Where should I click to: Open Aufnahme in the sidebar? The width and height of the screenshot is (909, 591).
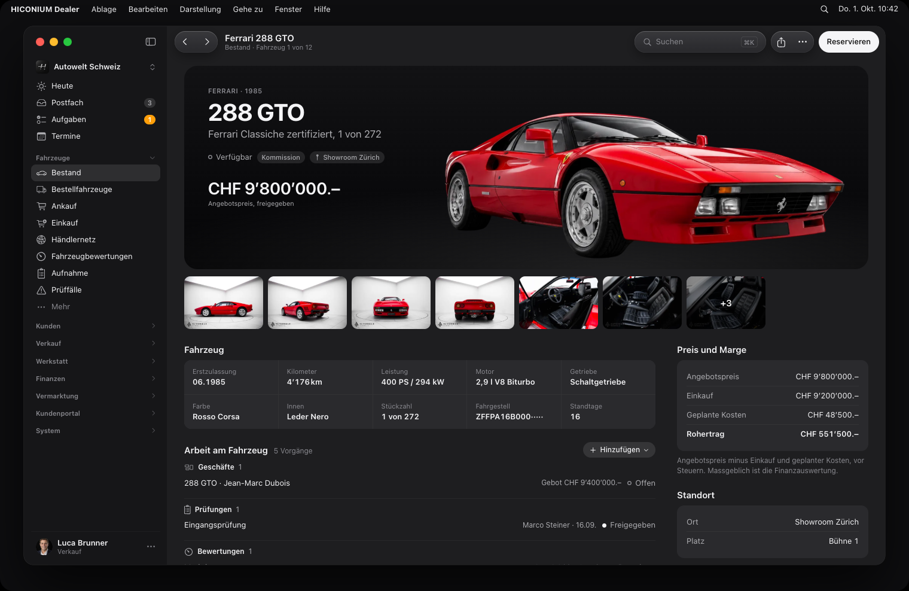(x=96, y=273)
